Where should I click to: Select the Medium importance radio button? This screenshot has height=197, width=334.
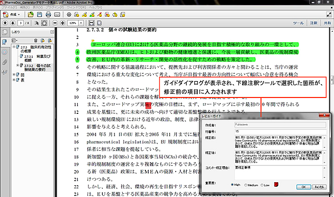tap(246, 185)
